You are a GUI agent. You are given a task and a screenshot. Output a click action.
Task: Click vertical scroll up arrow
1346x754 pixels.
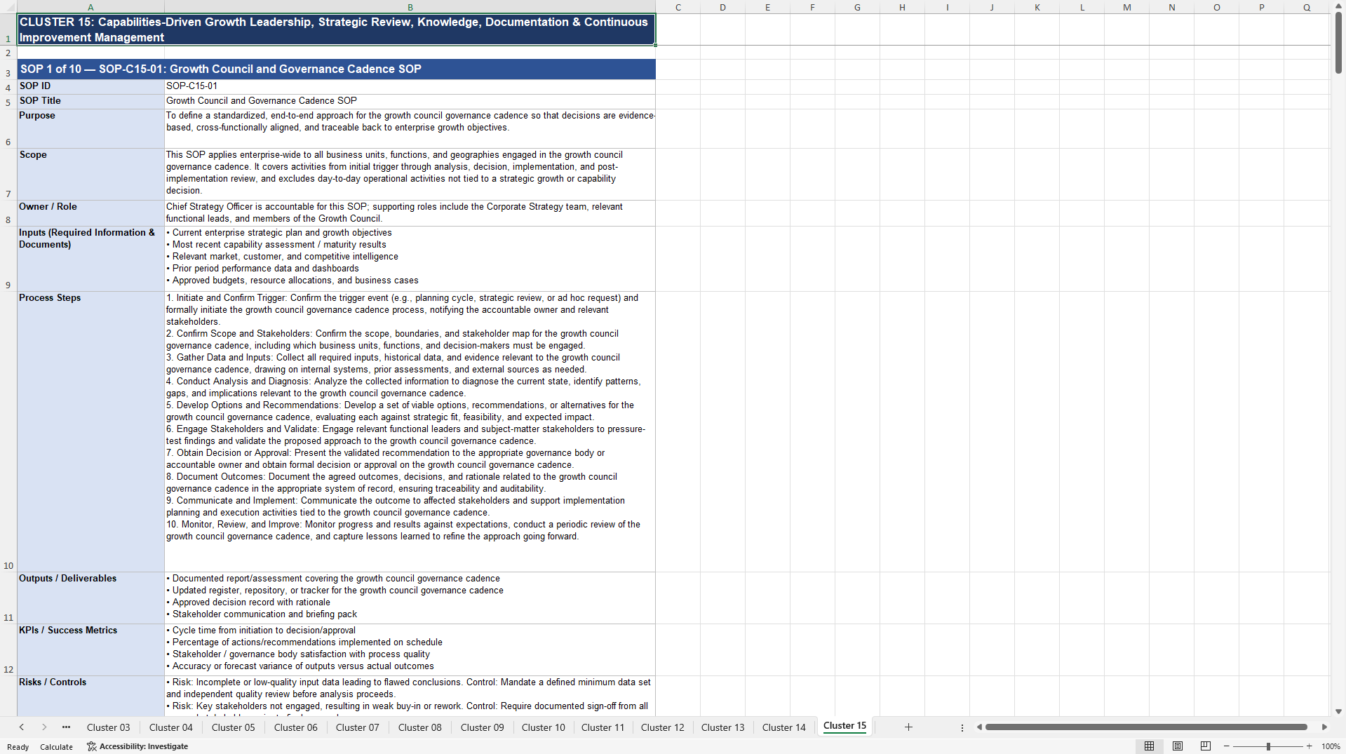(x=1338, y=6)
